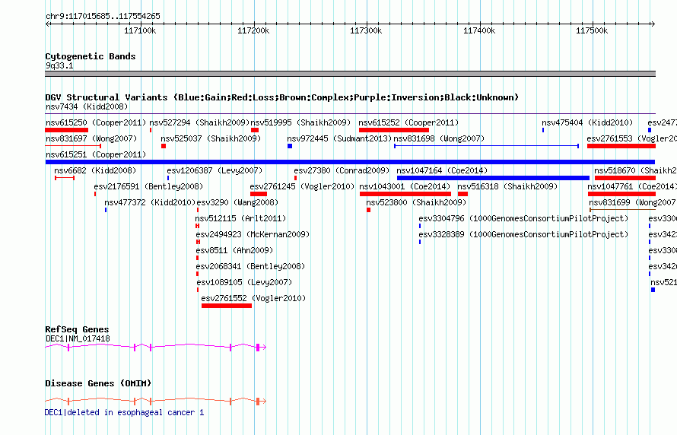The width and height of the screenshot is (677, 435).
Task: Select the magenta DEC1 RefSeq gene track
Action: point(155,347)
